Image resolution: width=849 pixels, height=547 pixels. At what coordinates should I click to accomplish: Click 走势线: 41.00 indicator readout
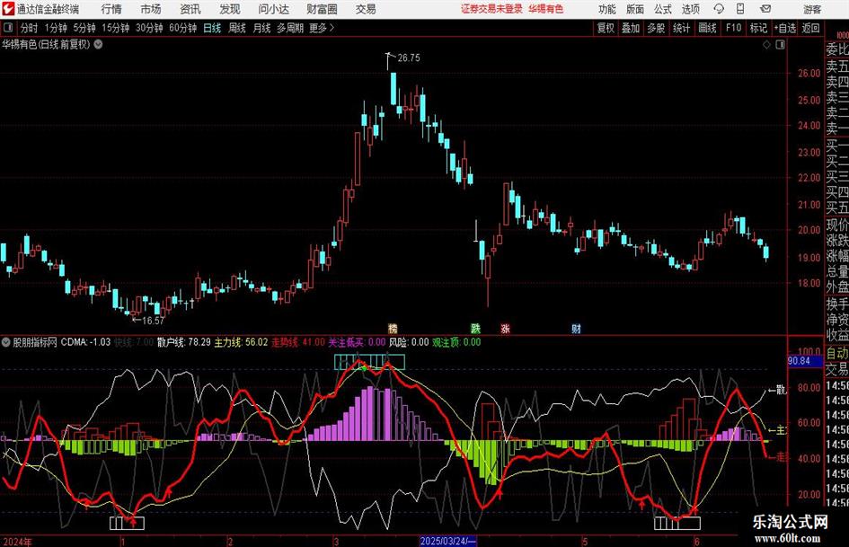tap(298, 342)
